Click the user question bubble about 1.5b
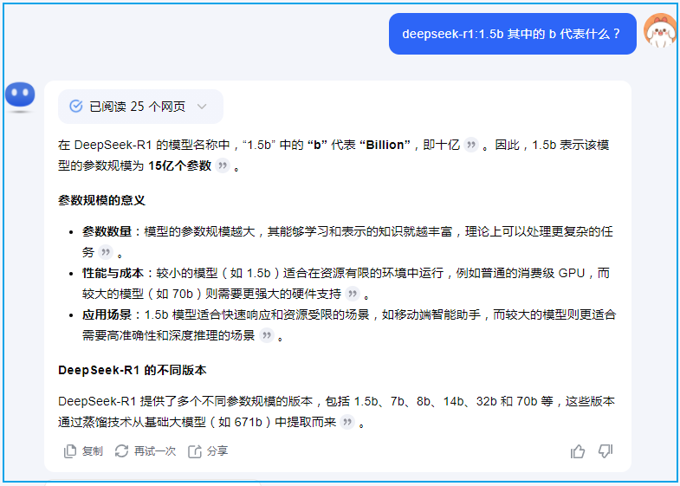This screenshot has height=486, width=680. pyautogui.click(x=512, y=34)
